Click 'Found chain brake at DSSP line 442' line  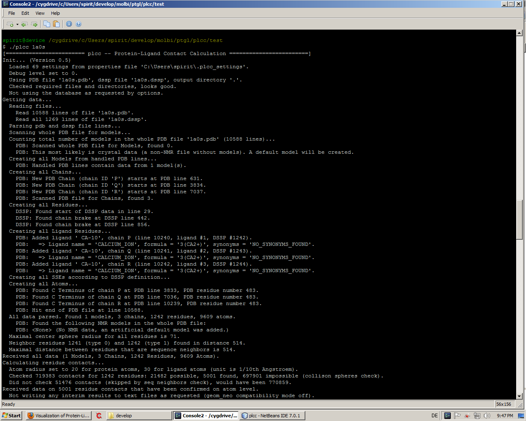click(x=83, y=218)
